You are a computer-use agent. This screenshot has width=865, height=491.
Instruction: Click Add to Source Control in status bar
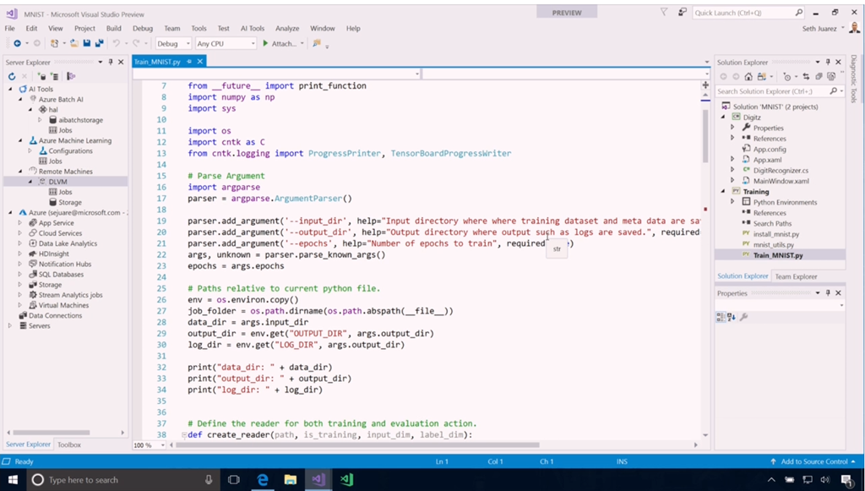(x=813, y=461)
